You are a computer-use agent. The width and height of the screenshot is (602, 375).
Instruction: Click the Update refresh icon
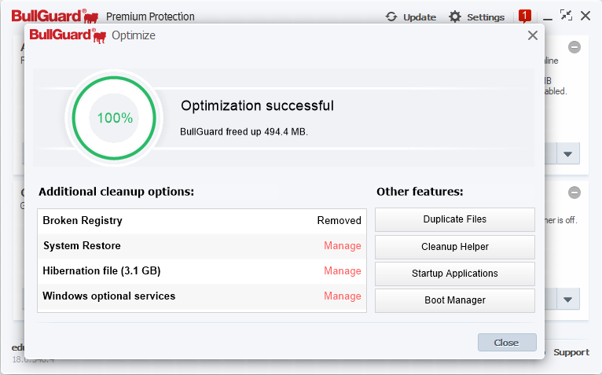tap(391, 17)
